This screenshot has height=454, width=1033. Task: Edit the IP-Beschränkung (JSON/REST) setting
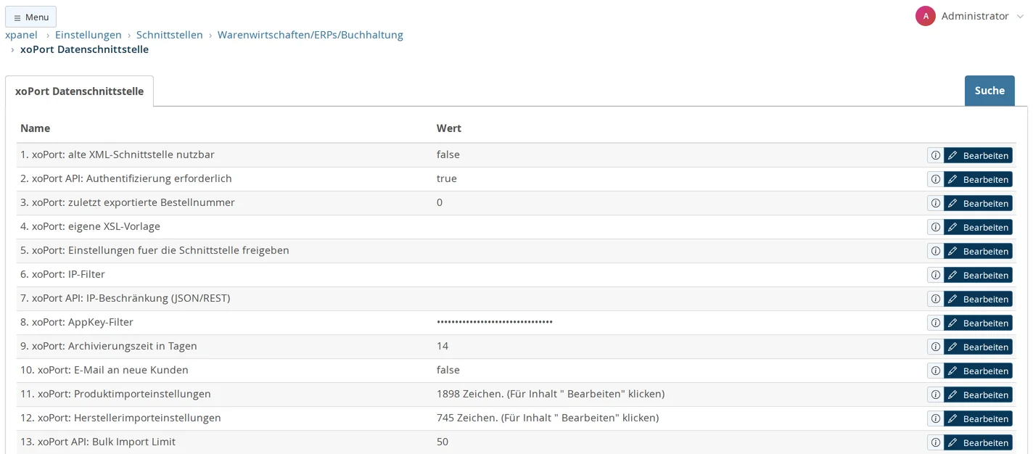click(978, 299)
